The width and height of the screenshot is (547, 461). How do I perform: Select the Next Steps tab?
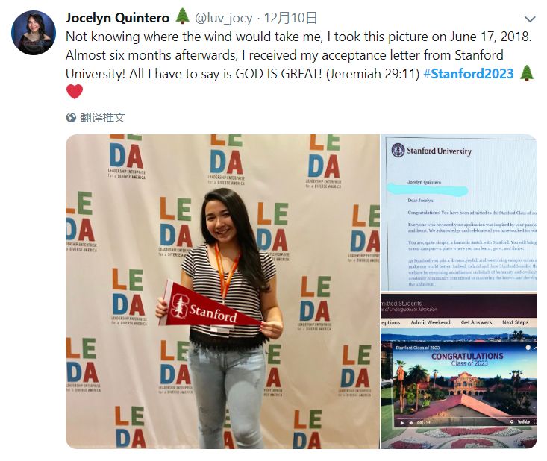[515, 322]
